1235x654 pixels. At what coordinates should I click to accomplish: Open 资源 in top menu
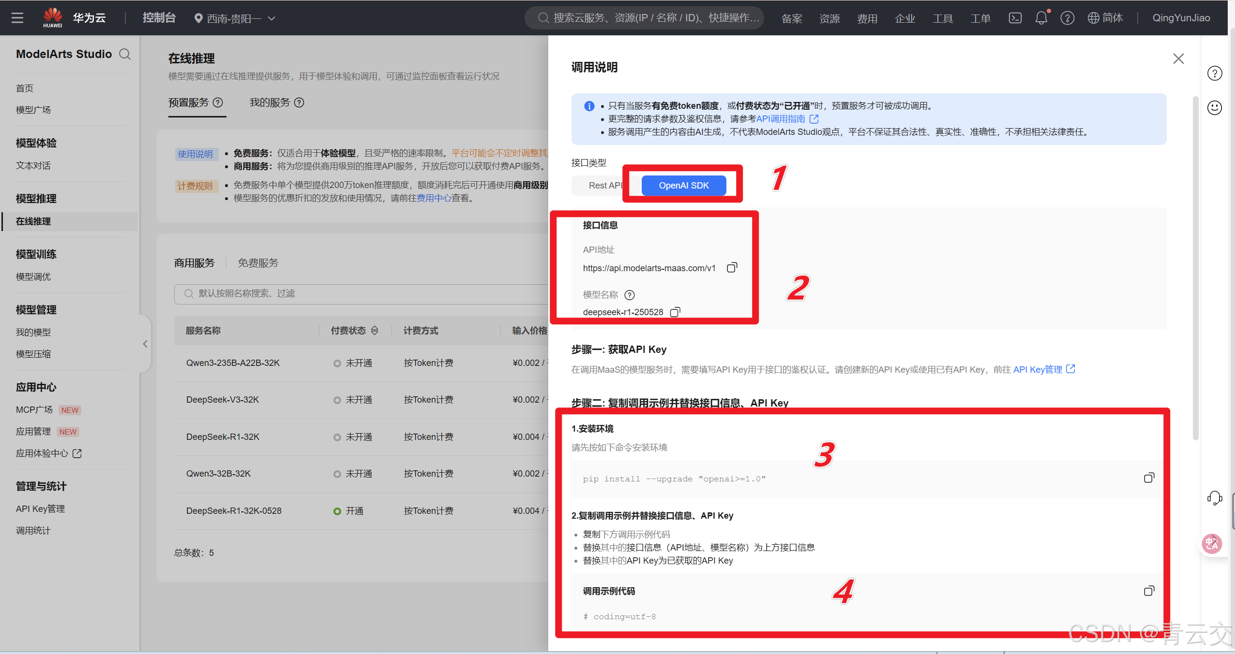click(x=829, y=18)
